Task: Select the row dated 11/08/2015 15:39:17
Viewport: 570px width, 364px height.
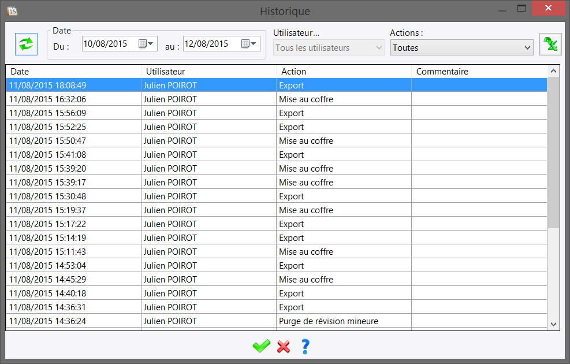Action: pyautogui.click(x=277, y=182)
